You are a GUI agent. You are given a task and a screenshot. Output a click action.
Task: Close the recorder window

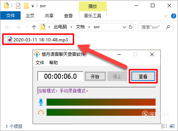point(152,54)
